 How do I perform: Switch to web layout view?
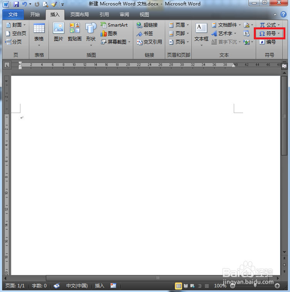click(x=193, y=286)
